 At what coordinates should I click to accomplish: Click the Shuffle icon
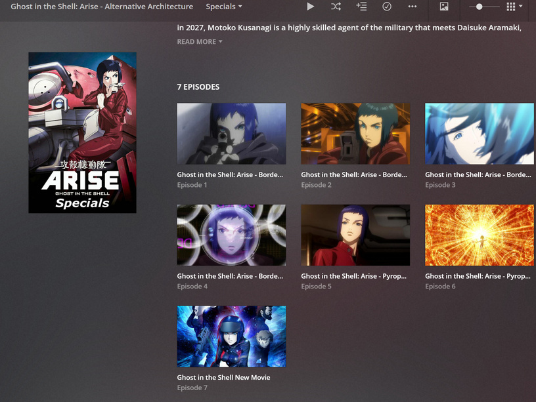[x=336, y=7]
